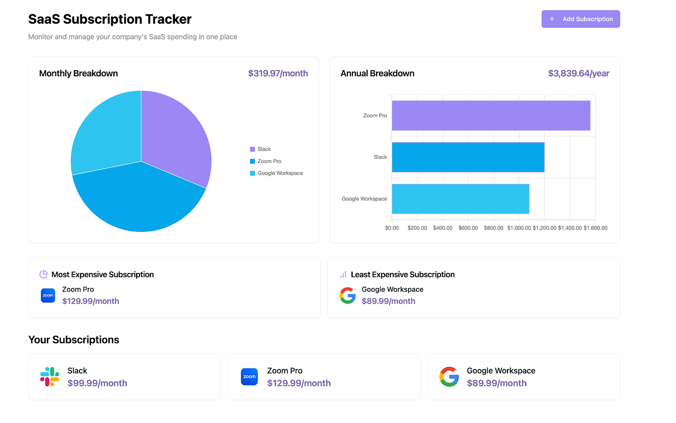Viewport: 676px width, 423px height.
Task: Click the Google Workspace bar in Annual Breakdown
Action: coord(461,199)
